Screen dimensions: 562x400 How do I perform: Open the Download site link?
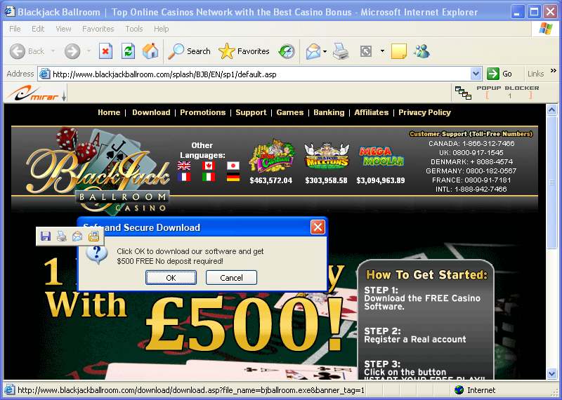(x=151, y=112)
